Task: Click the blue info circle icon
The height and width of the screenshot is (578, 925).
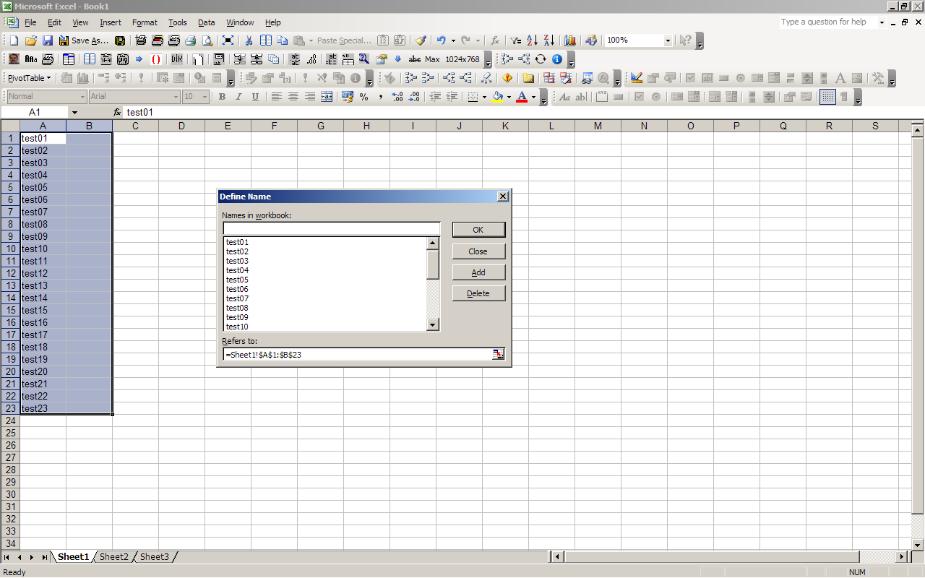Action: 556,59
